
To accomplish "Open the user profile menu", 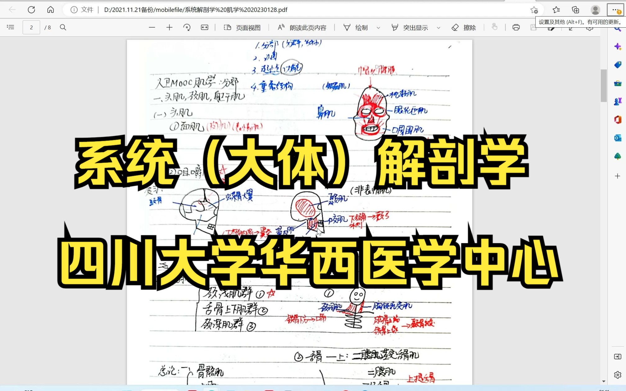I will click(595, 10).
